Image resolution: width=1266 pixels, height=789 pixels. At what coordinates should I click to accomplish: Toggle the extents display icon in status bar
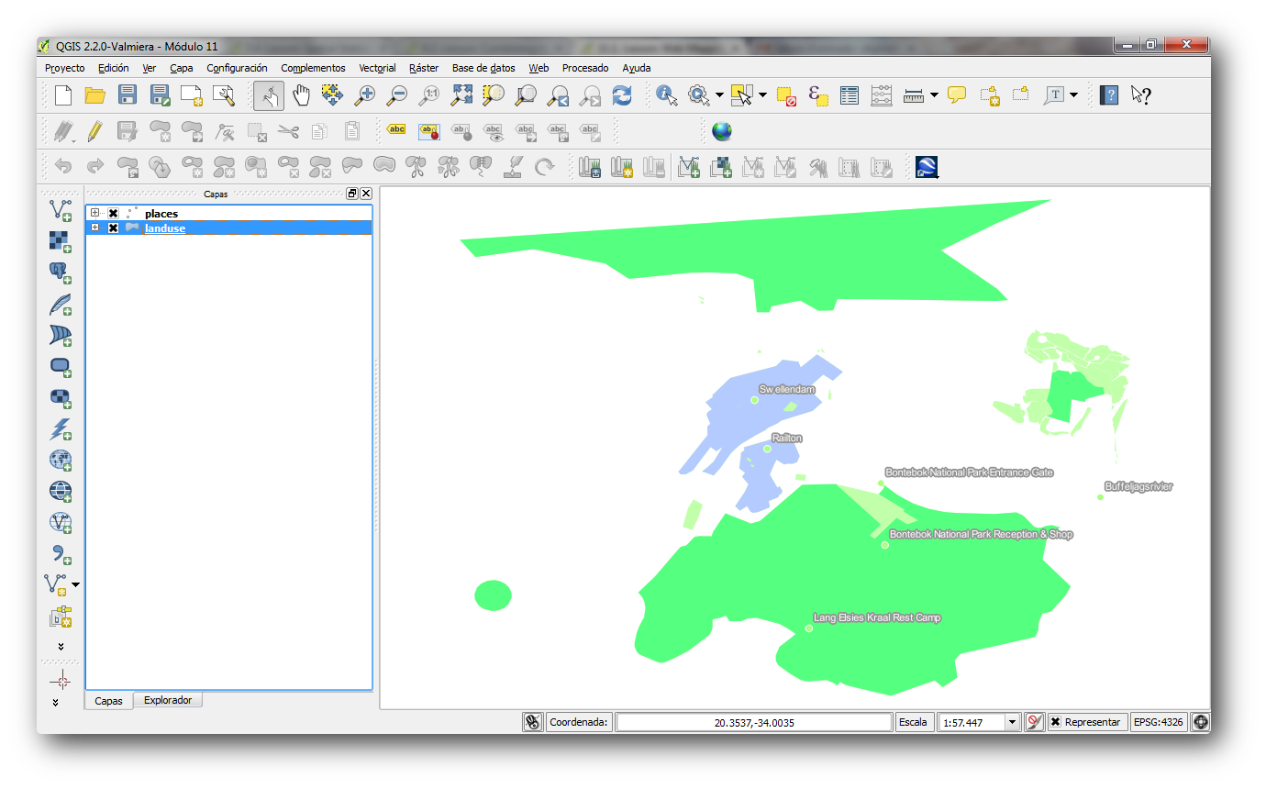(x=533, y=722)
